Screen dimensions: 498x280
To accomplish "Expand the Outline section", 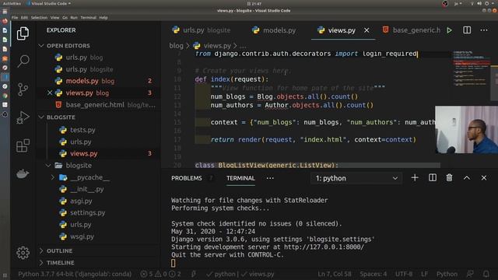I will click(41, 250).
